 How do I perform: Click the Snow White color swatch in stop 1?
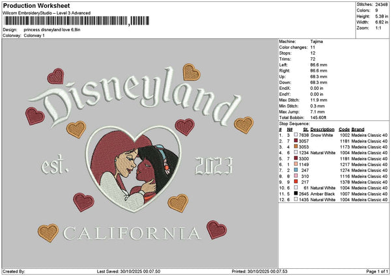pyautogui.click(x=297, y=135)
